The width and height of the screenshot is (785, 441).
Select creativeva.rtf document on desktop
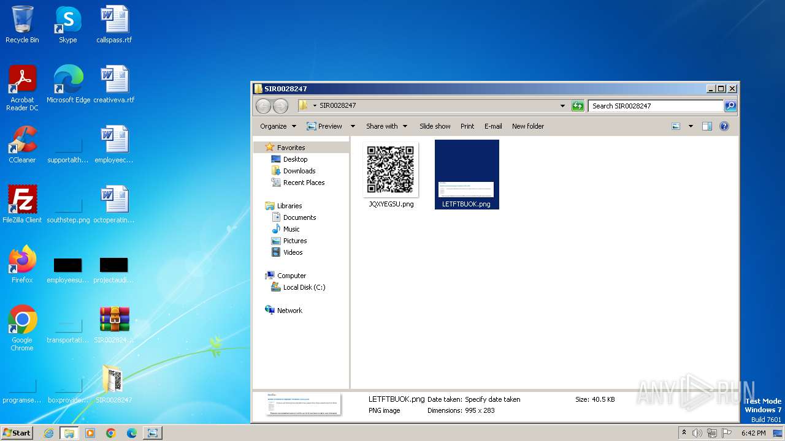click(x=114, y=85)
